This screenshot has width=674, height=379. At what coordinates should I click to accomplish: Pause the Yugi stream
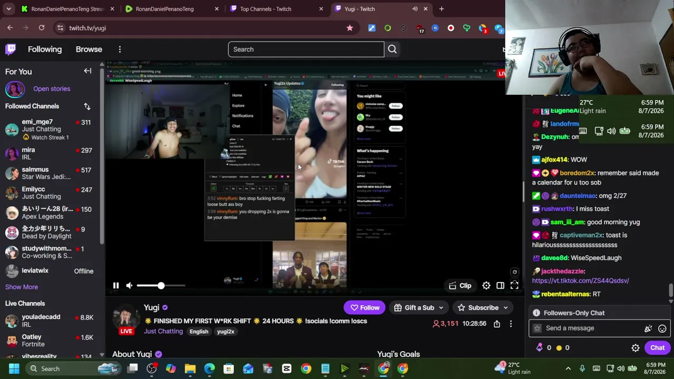pyautogui.click(x=116, y=285)
